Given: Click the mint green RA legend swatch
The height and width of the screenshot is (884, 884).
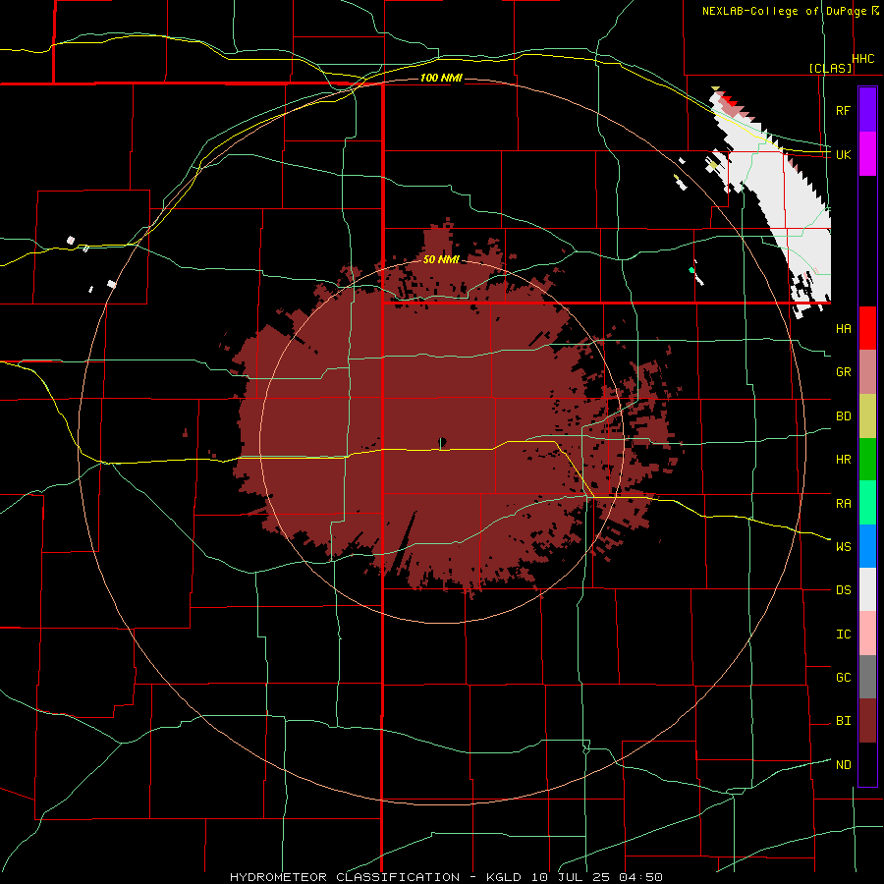Looking at the screenshot, I should tap(867, 503).
